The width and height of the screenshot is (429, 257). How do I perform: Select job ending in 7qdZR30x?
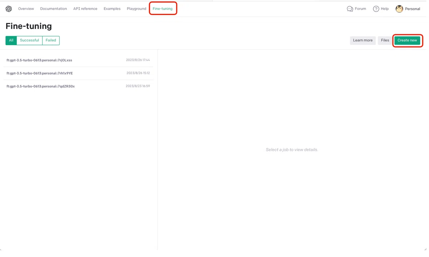coord(78,86)
